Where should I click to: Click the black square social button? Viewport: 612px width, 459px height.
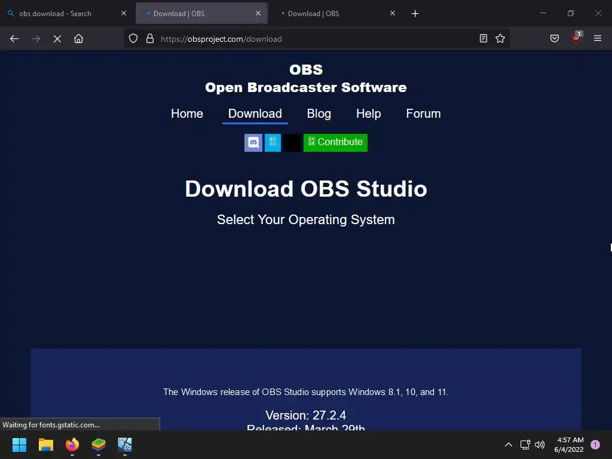[292, 142]
